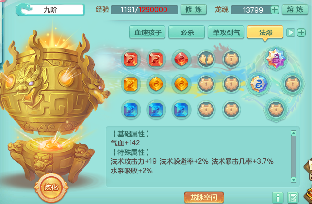The width and height of the screenshot is (312, 204).
Task: Add a new gem scheme tab with plus
Action: tap(301, 32)
